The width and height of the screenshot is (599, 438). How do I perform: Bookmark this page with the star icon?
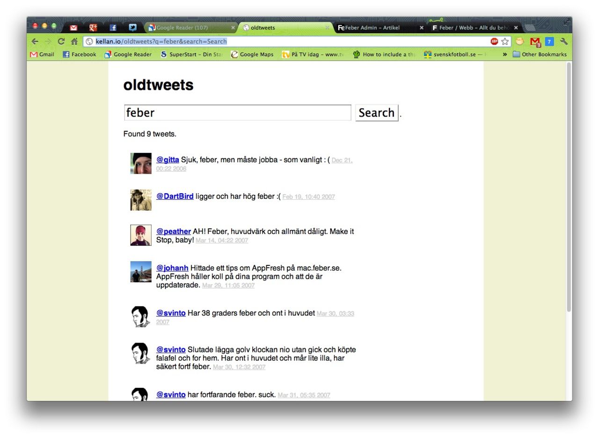[505, 41]
